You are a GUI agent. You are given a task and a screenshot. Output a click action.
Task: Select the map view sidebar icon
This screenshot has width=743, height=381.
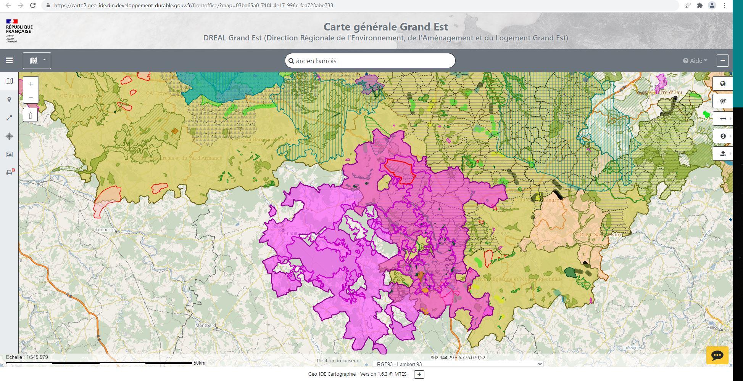point(9,81)
